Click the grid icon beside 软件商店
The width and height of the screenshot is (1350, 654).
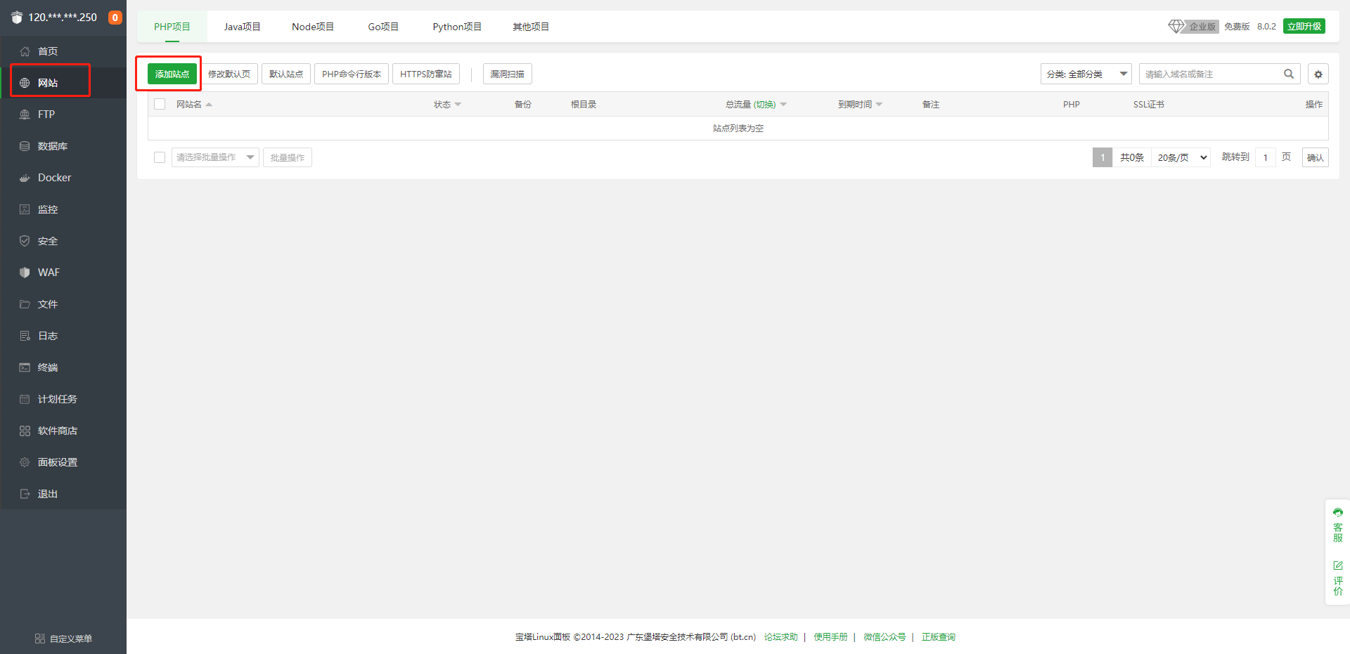(x=25, y=431)
